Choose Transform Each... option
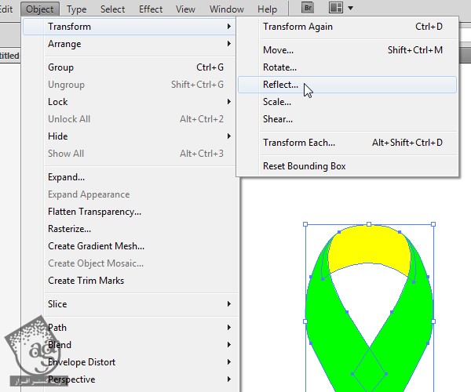Image resolution: width=471 pixels, height=392 pixels. pos(298,143)
